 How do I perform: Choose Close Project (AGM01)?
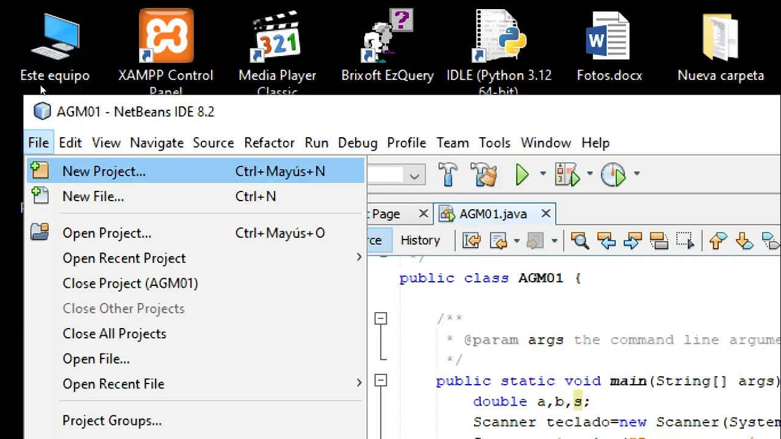195,284
